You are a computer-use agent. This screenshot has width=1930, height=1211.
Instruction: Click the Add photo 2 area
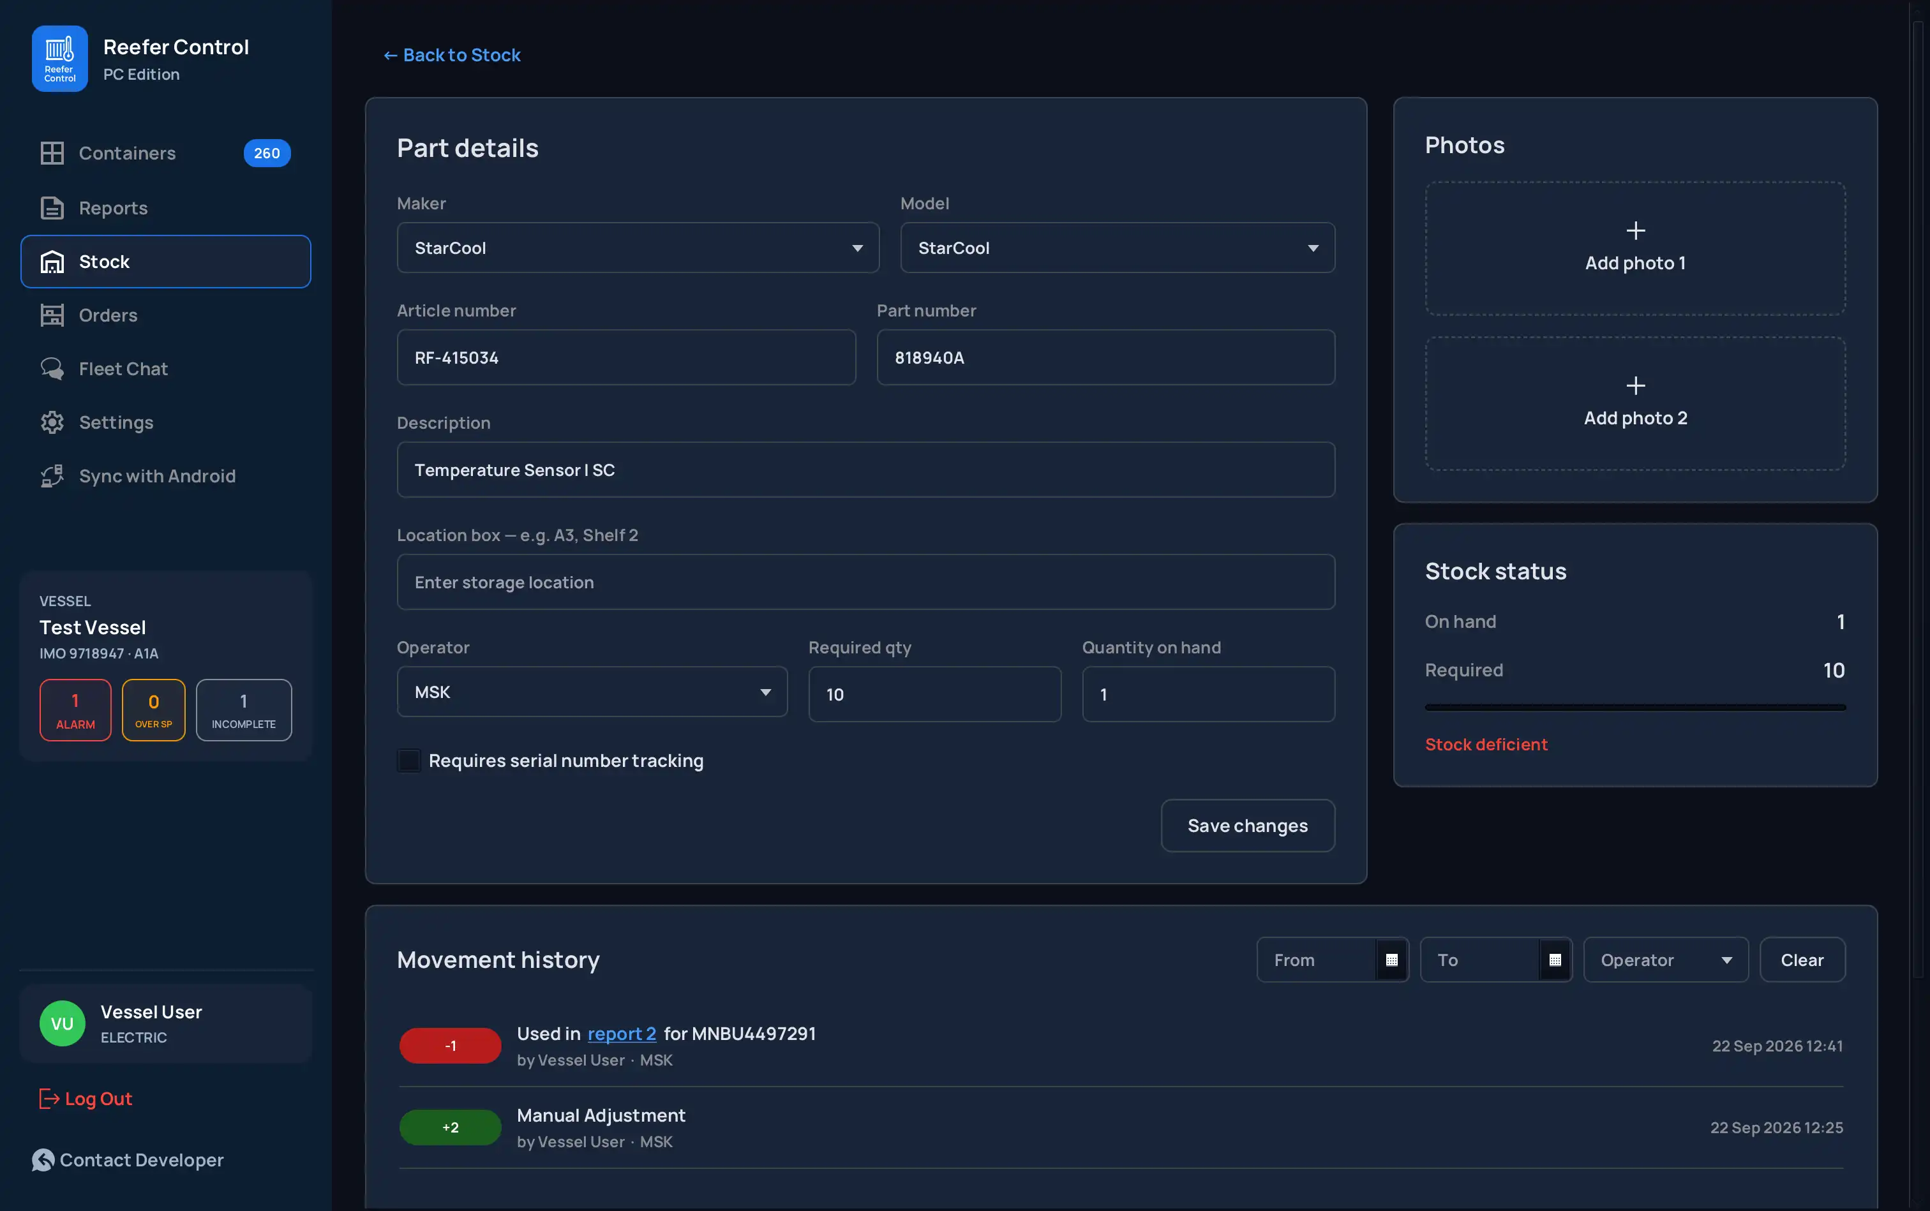point(1635,403)
